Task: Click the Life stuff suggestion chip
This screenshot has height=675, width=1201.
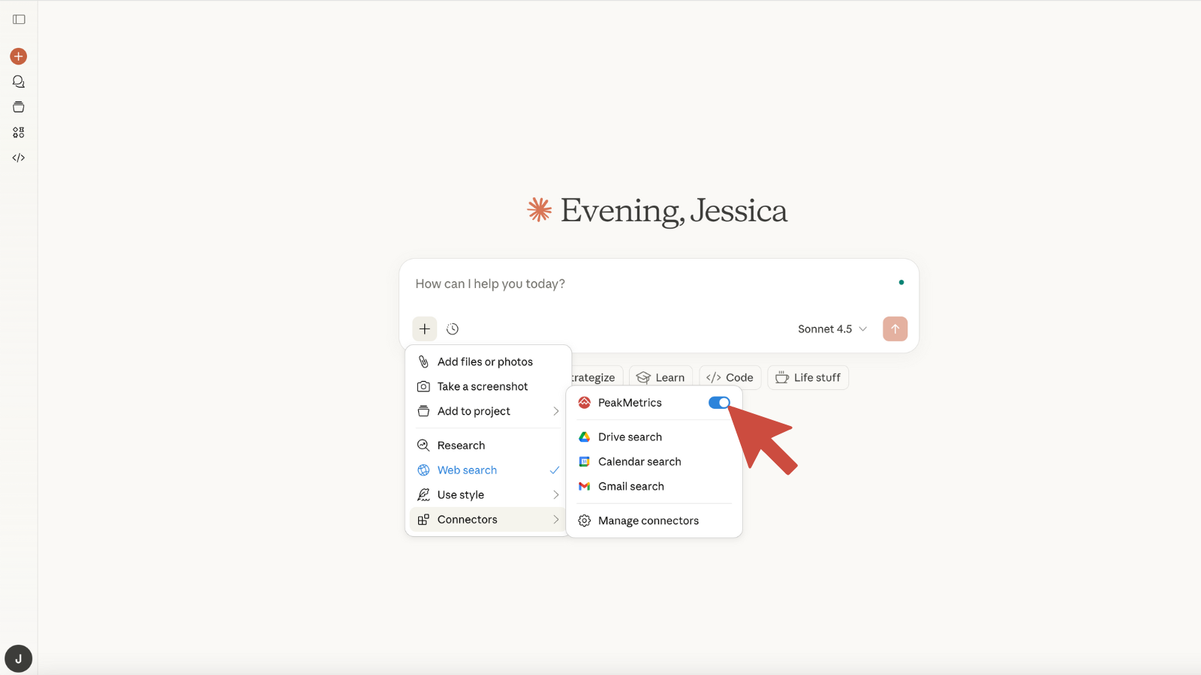Action: pyautogui.click(x=808, y=377)
